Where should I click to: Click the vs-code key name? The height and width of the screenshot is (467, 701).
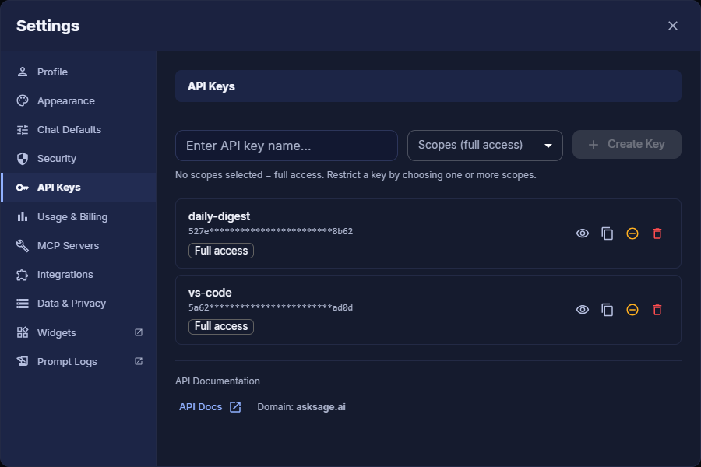(x=210, y=293)
